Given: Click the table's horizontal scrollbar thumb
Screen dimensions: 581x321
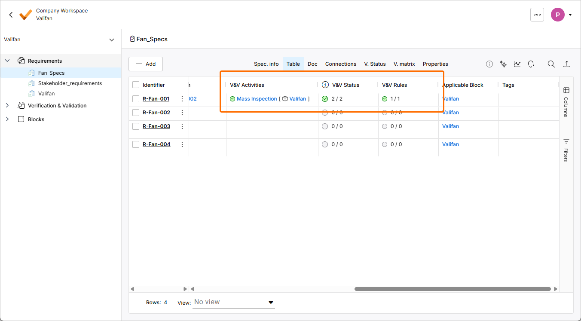Looking at the screenshot, I should point(453,289).
